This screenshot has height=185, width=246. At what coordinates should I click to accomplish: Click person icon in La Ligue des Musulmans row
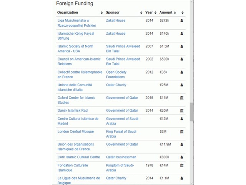click(x=182, y=178)
